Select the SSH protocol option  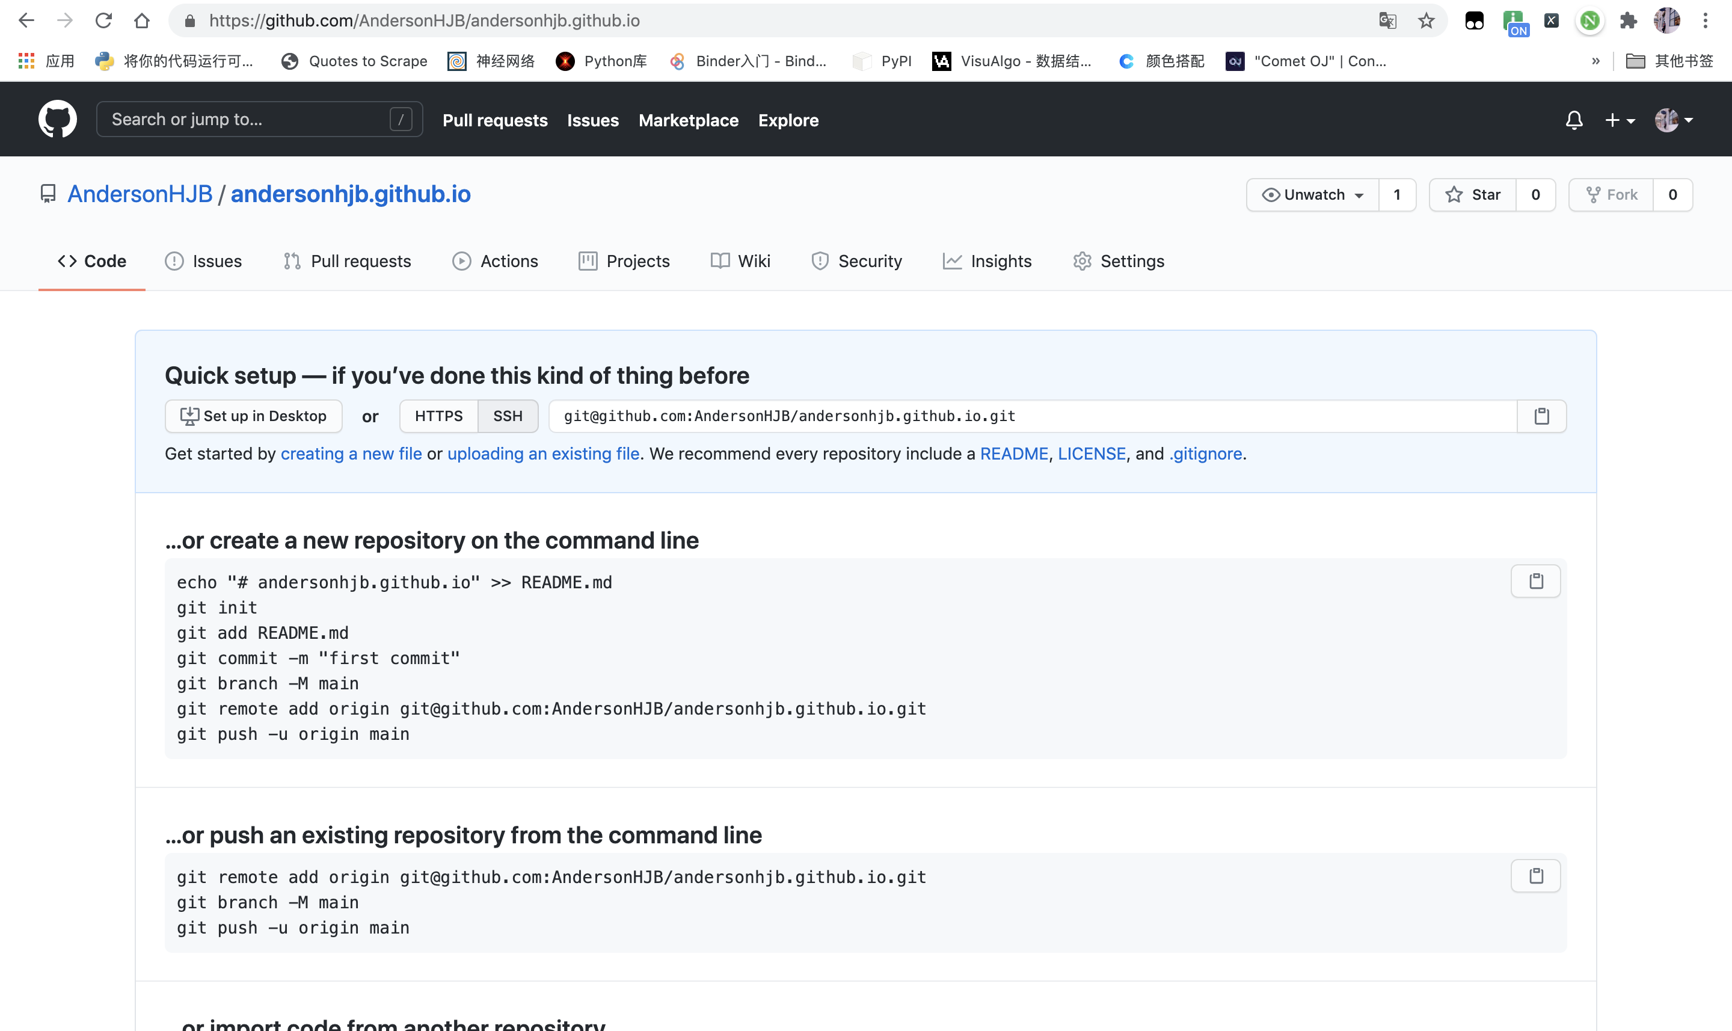coord(508,416)
